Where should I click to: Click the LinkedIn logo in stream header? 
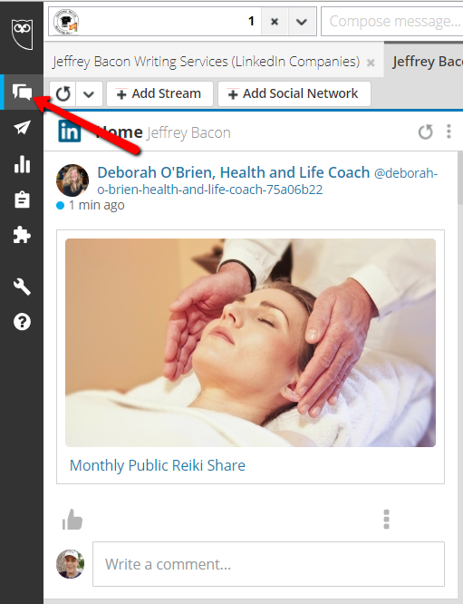point(70,131)
